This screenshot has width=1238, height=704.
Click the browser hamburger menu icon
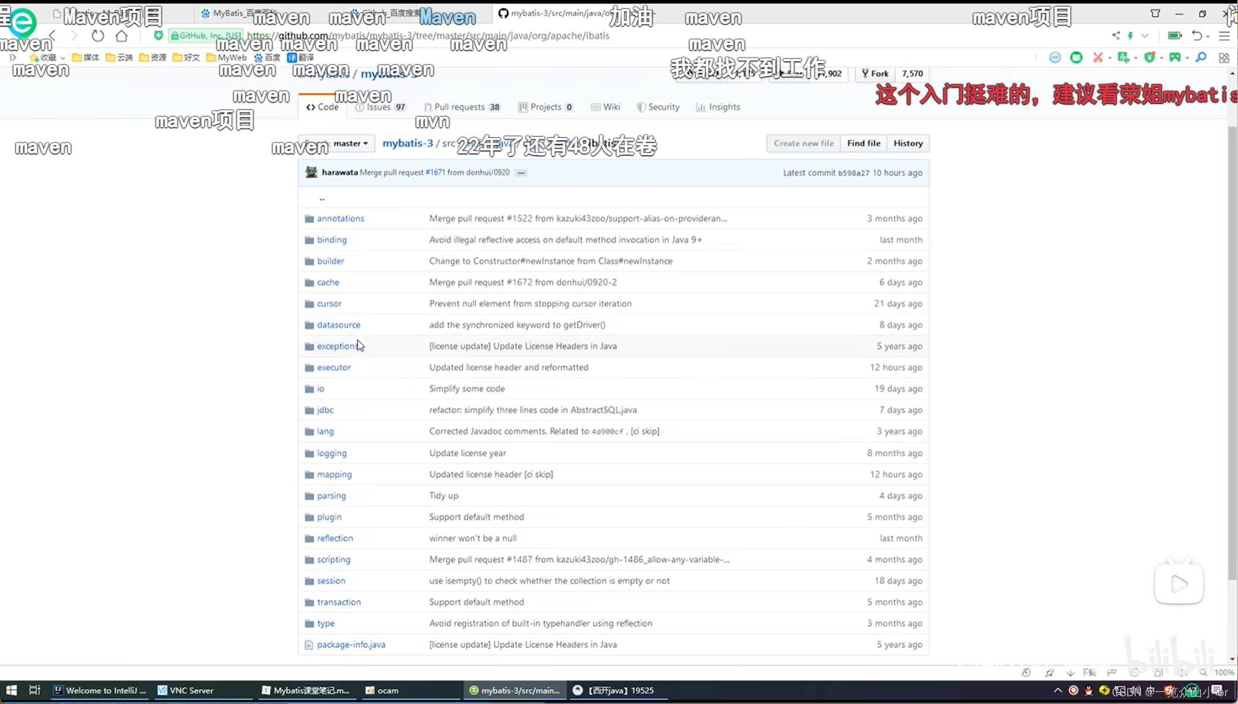tap(1224, 36)
